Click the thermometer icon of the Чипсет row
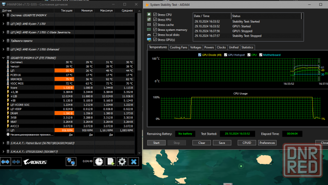The width and height of the screenshot is (328, 185). pos(8,66)
